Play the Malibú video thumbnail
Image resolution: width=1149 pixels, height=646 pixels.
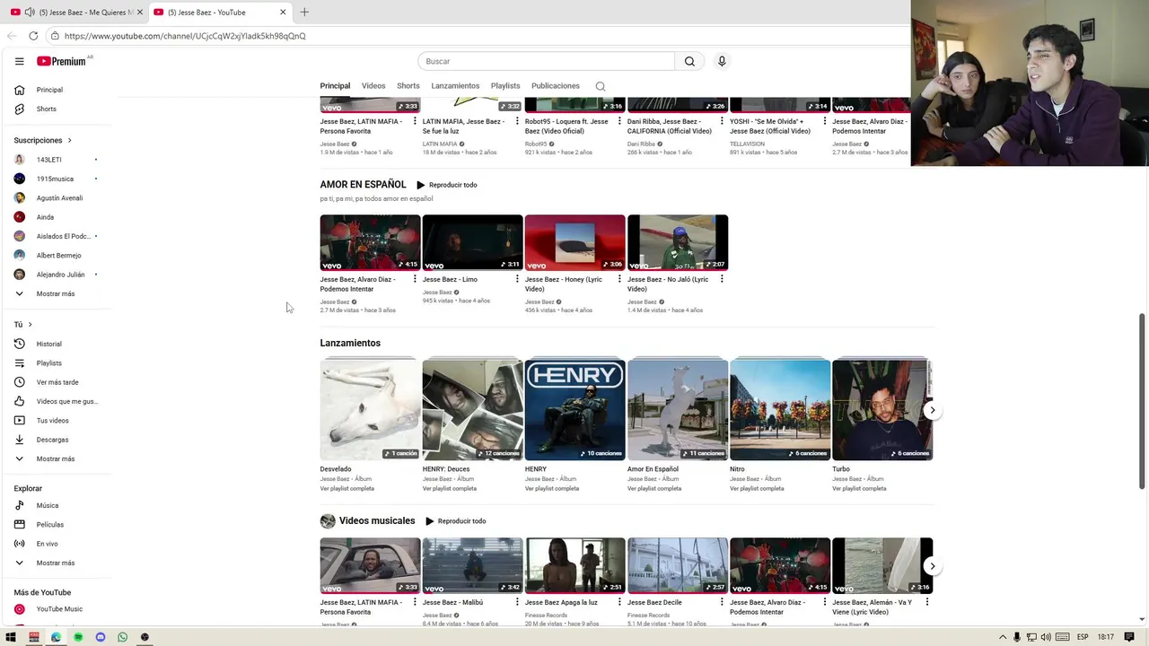(x=472, y=565)
